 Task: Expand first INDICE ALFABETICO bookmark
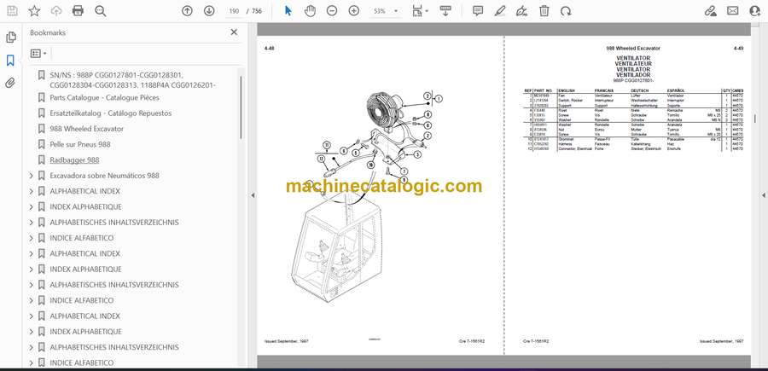point(32,238)
